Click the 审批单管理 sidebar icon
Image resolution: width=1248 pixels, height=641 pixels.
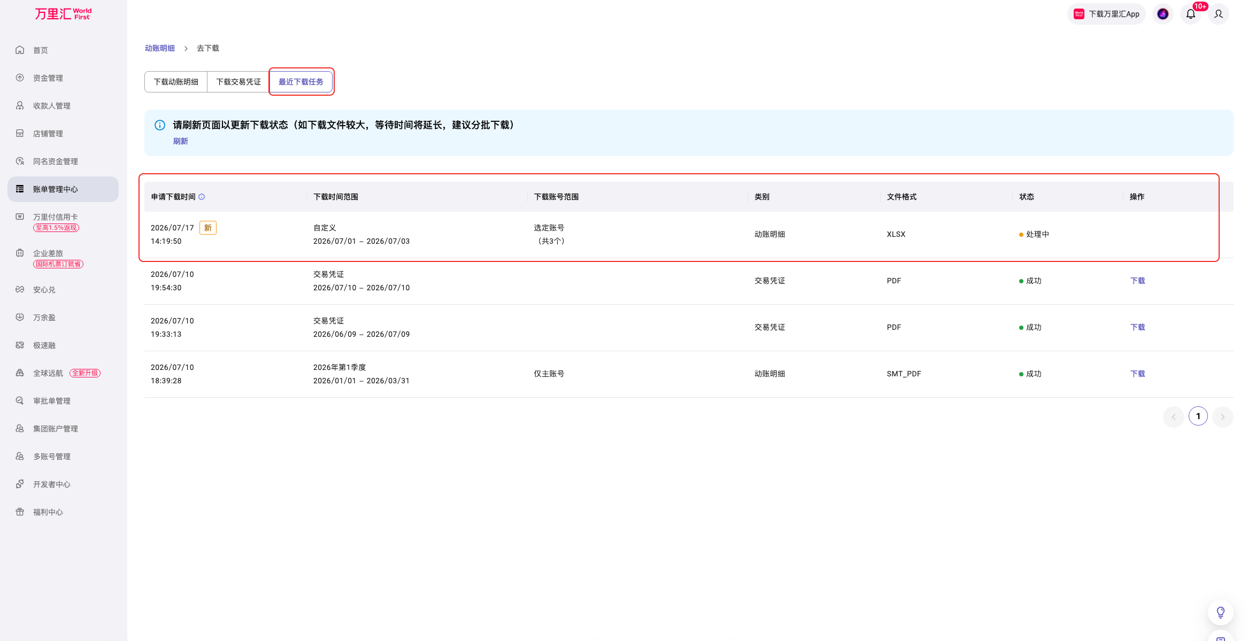20,400
